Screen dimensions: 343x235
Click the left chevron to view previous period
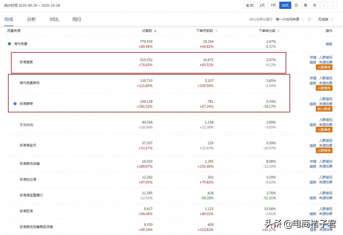324,5
